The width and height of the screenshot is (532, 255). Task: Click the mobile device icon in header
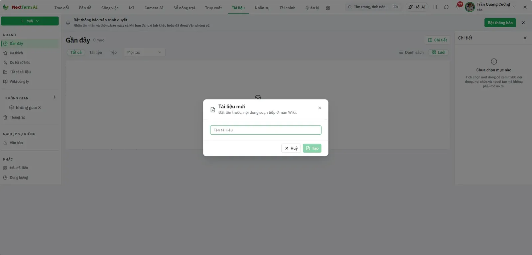(435, 7)
